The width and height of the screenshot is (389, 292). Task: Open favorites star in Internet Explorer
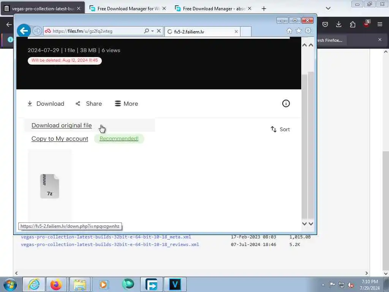pyautogui.click(x=299, y=30)
